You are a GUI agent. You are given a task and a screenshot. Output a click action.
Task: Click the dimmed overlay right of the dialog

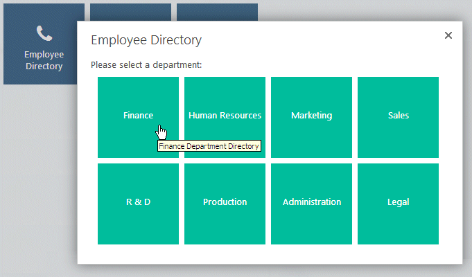click(467, 138)
